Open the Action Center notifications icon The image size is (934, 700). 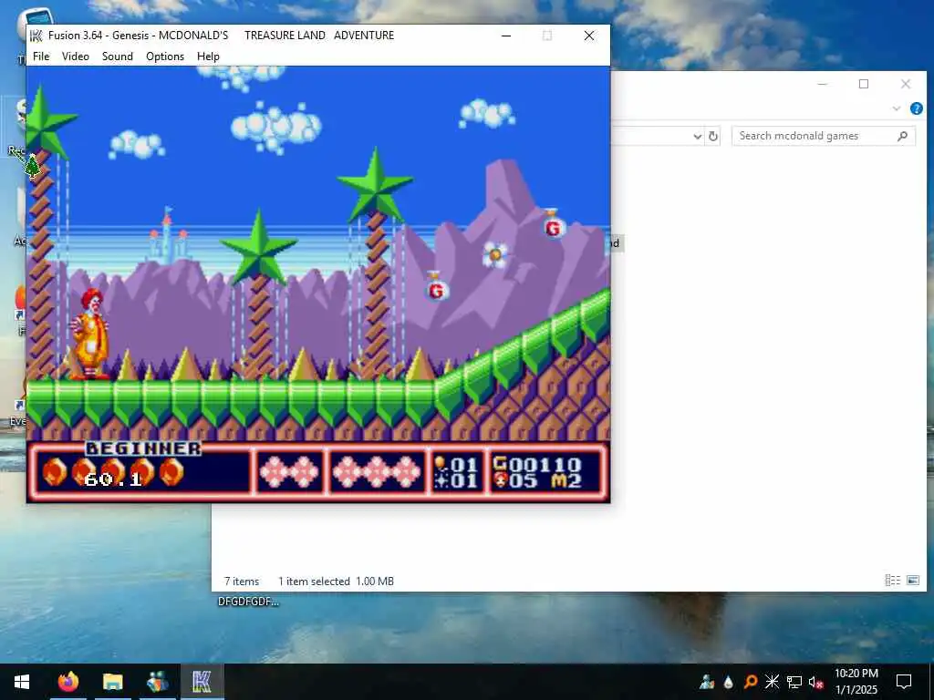904,682
